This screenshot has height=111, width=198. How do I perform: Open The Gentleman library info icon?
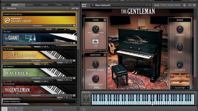71,95
